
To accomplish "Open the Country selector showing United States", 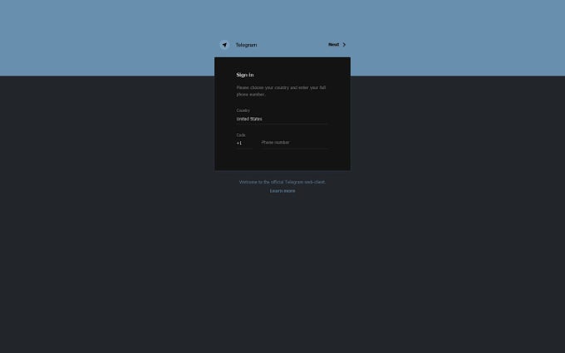I will [282, 119].
